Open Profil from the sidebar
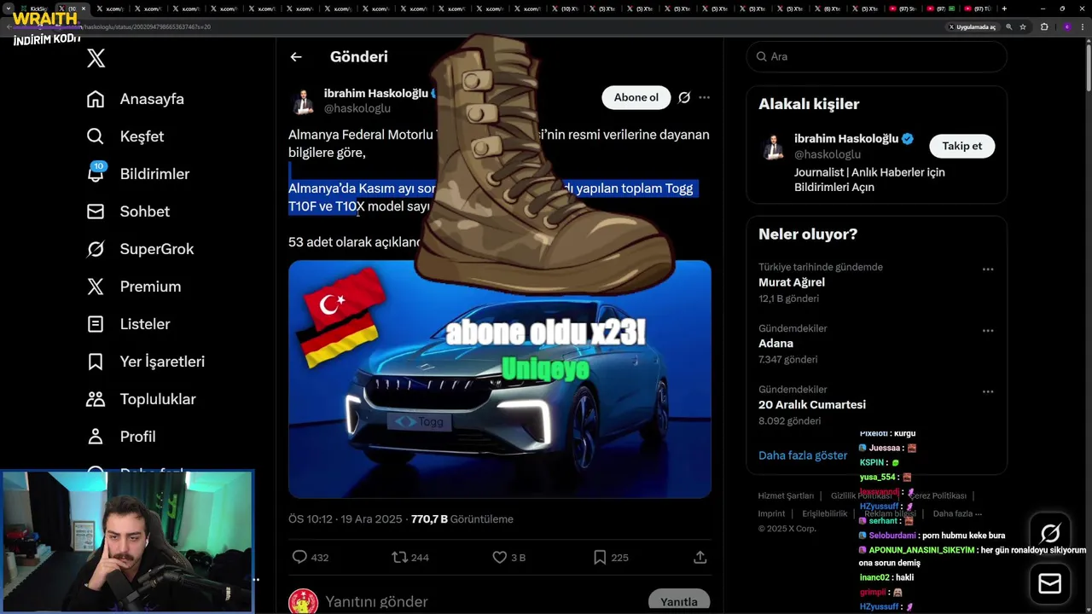Image resolution: width=1092 pixels, height=614 pixels. 121,437
